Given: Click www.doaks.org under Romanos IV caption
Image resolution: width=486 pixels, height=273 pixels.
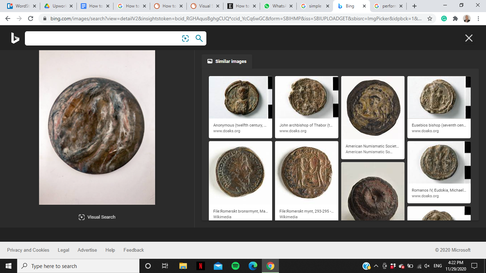Looking at the screenshot, I should (x=425, y=196).
